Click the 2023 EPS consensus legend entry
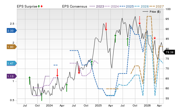Screen dimensions: 180x107 point(97,6)
